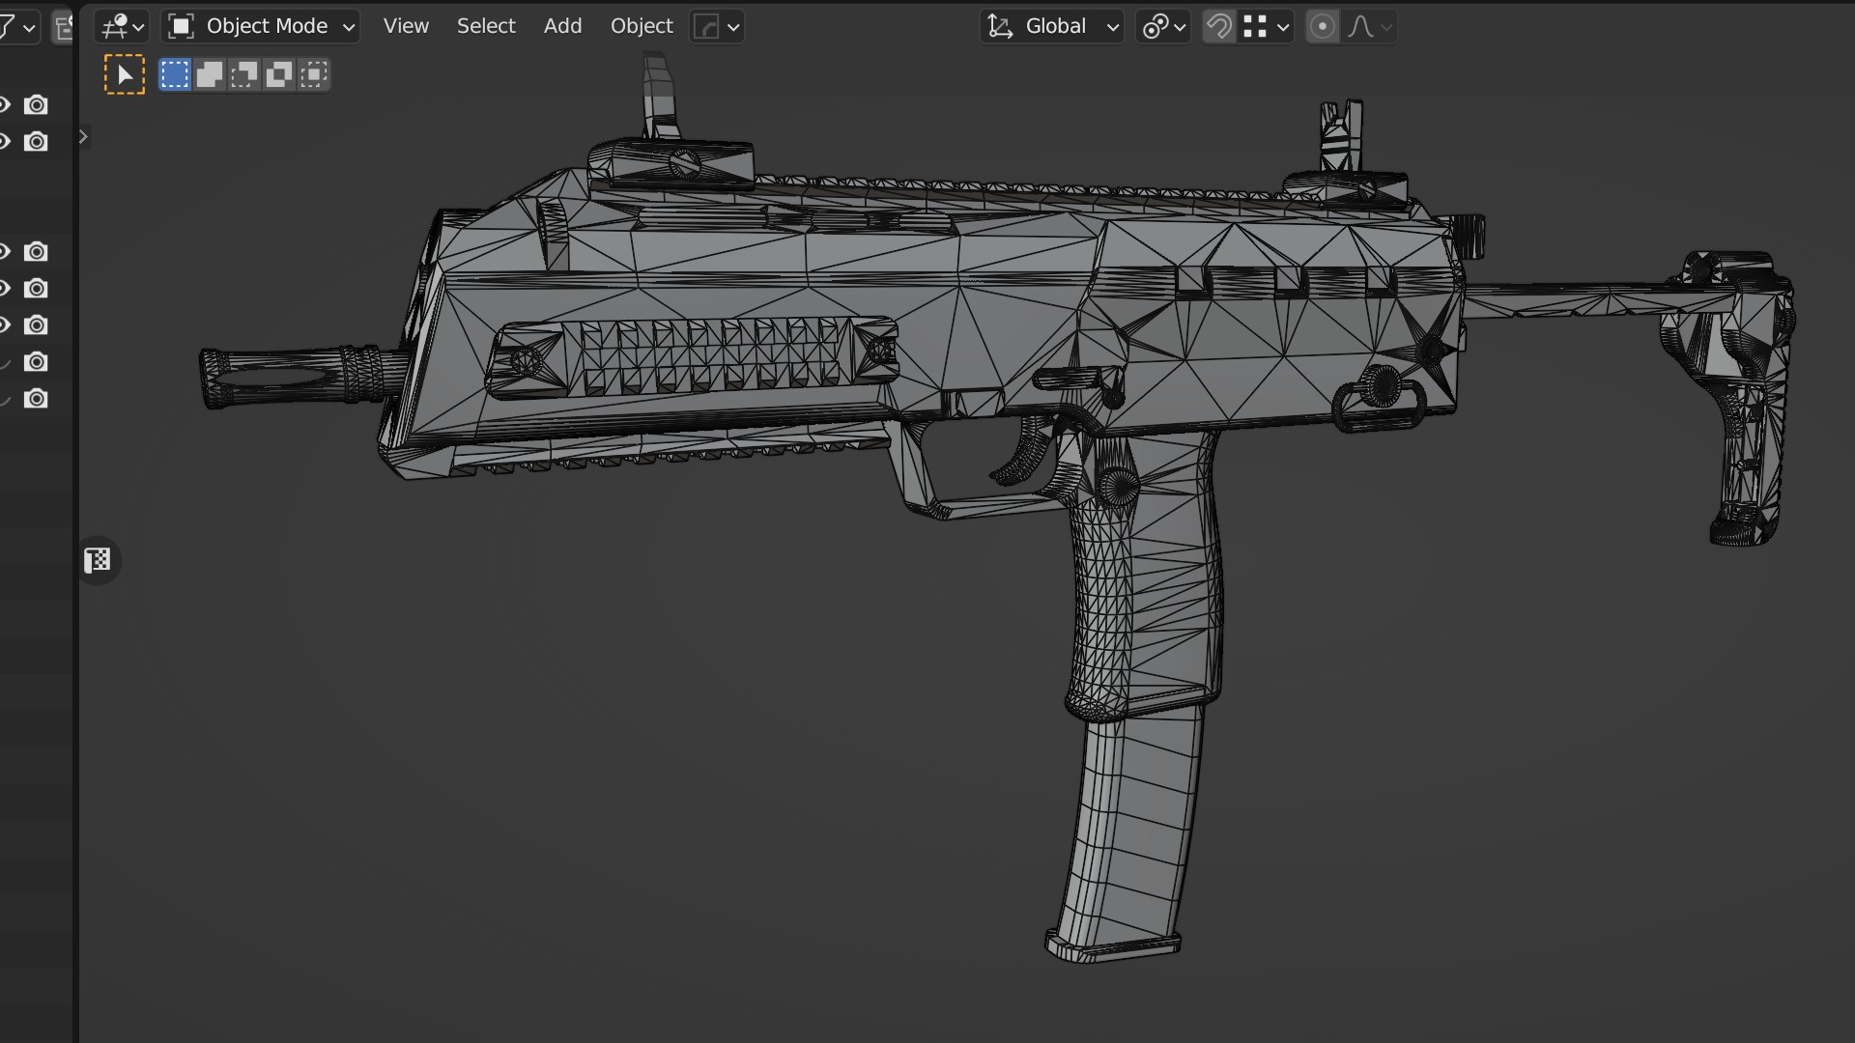The height and width of the screenshot is (1043, 1855).
Task: Open the outliner filter dropdown arrow
Action: [29, 27]
